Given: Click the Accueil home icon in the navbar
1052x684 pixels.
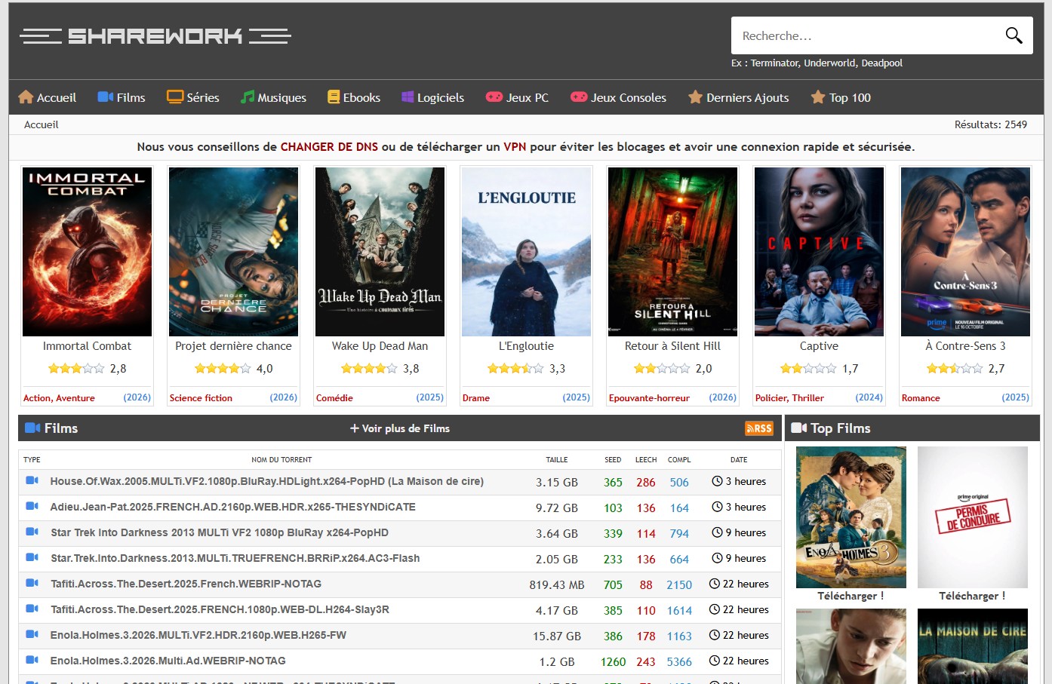Looking at the screenshot, I should [x=26, y=97].
